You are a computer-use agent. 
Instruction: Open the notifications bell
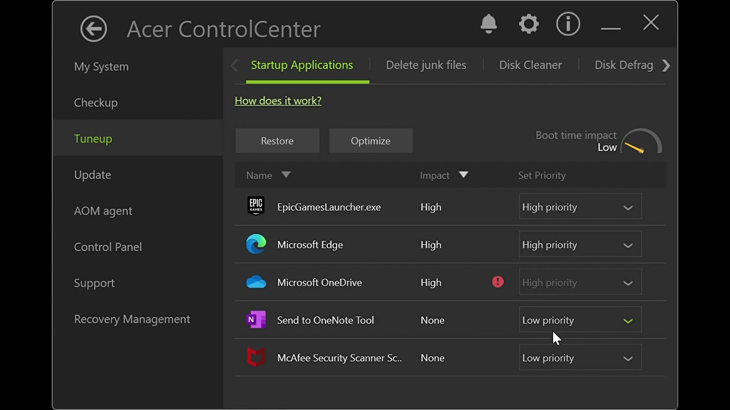tap(489, 24)
